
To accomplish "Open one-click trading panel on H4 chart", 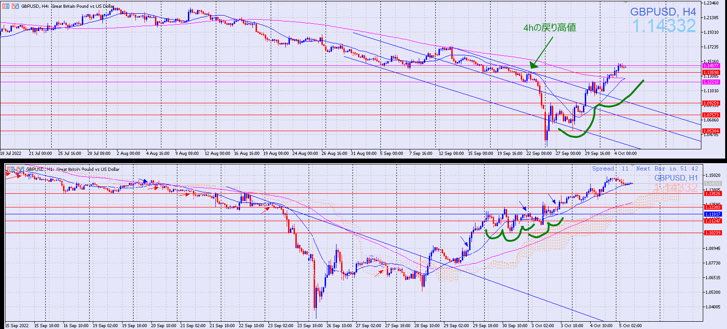I will click(x=6, y=6).
